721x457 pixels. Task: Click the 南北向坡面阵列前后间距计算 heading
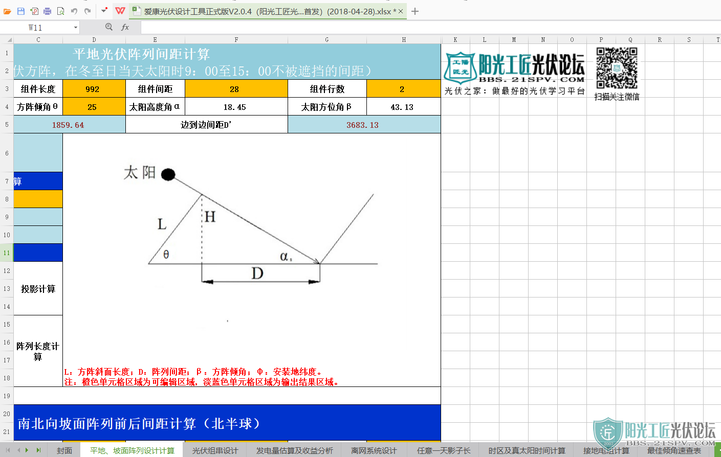139,424
